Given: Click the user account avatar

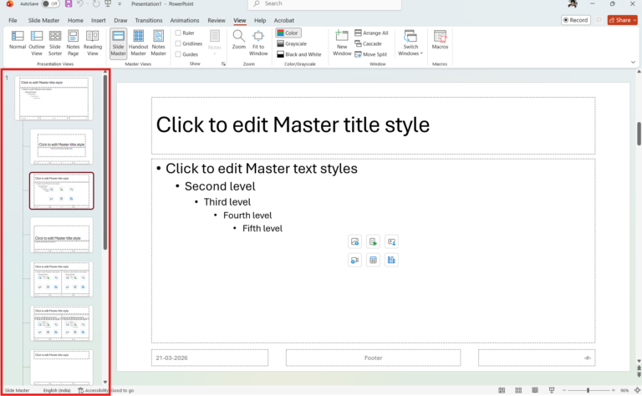Looking at the screenshot, I should tap(573, 3).
